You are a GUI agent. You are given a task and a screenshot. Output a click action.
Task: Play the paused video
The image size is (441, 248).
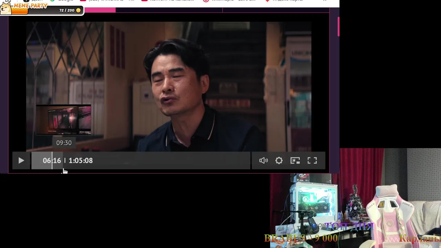click(x=21, y=161)
